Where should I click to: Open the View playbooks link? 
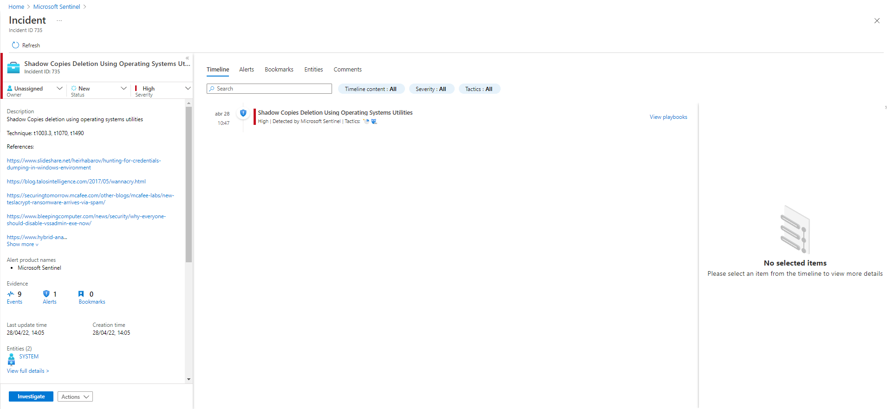tap(668, 117)
